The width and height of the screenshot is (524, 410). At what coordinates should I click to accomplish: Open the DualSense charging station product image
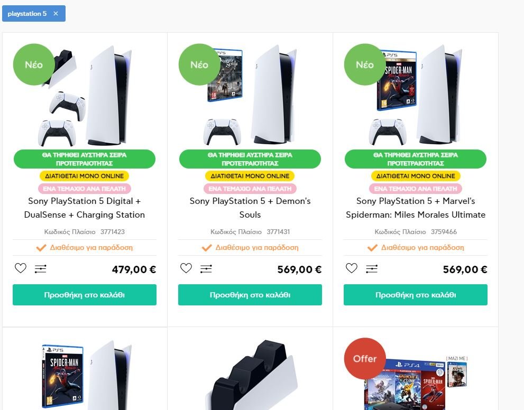pos(251,375)
